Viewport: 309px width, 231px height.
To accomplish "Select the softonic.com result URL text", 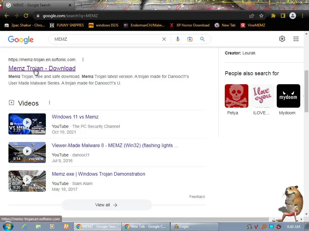I will click(42, 60).
